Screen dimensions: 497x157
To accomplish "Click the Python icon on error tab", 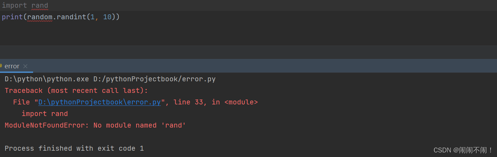I will coord(1,66).
